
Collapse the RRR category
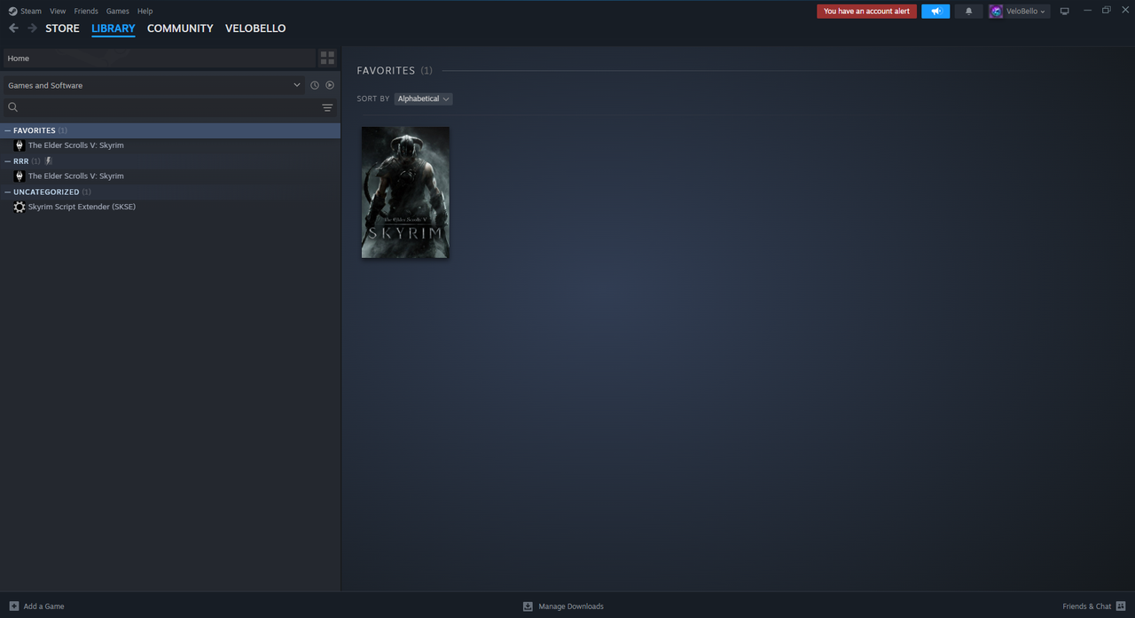pyautogui.click(x=7, y=161)
